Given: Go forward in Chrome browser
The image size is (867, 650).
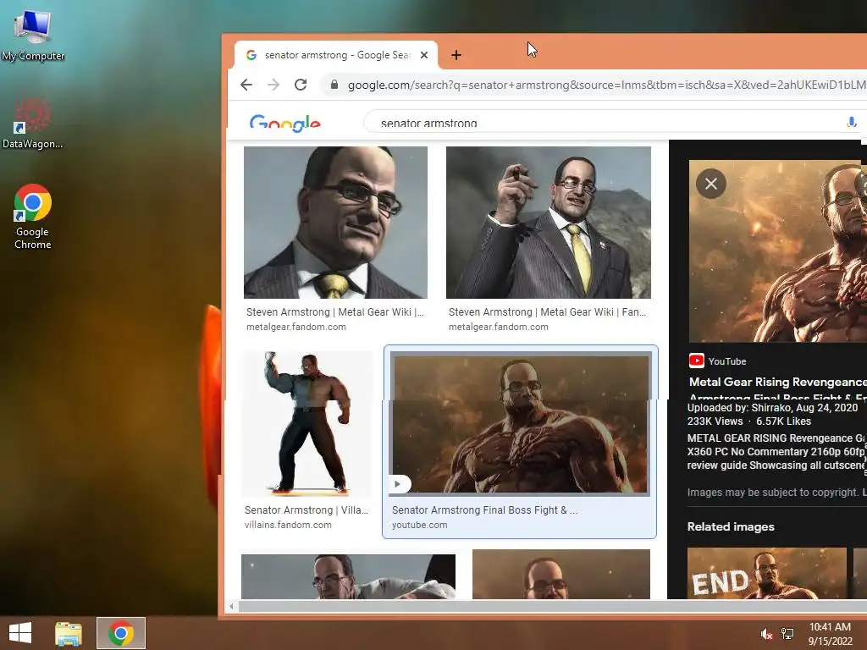Looking at the screenshot, I should point(273,85).
